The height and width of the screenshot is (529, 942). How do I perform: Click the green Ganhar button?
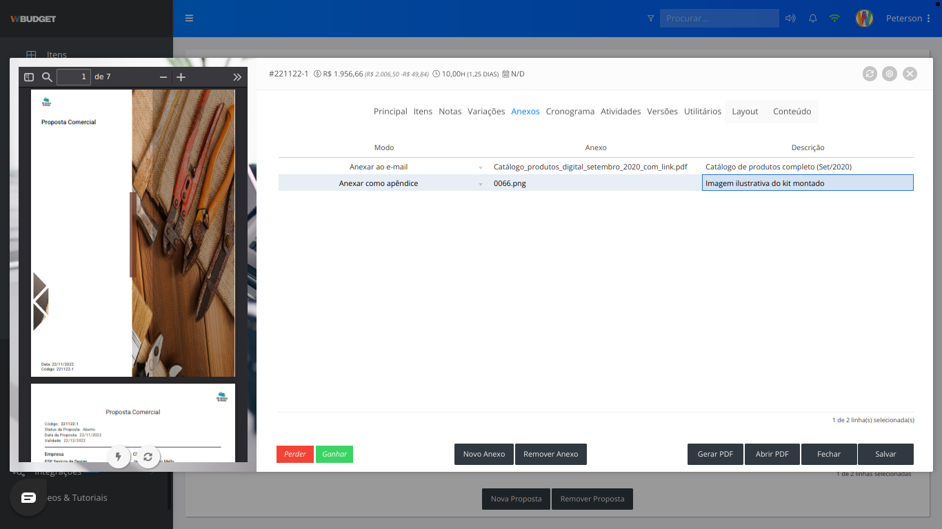coord(334,454)
